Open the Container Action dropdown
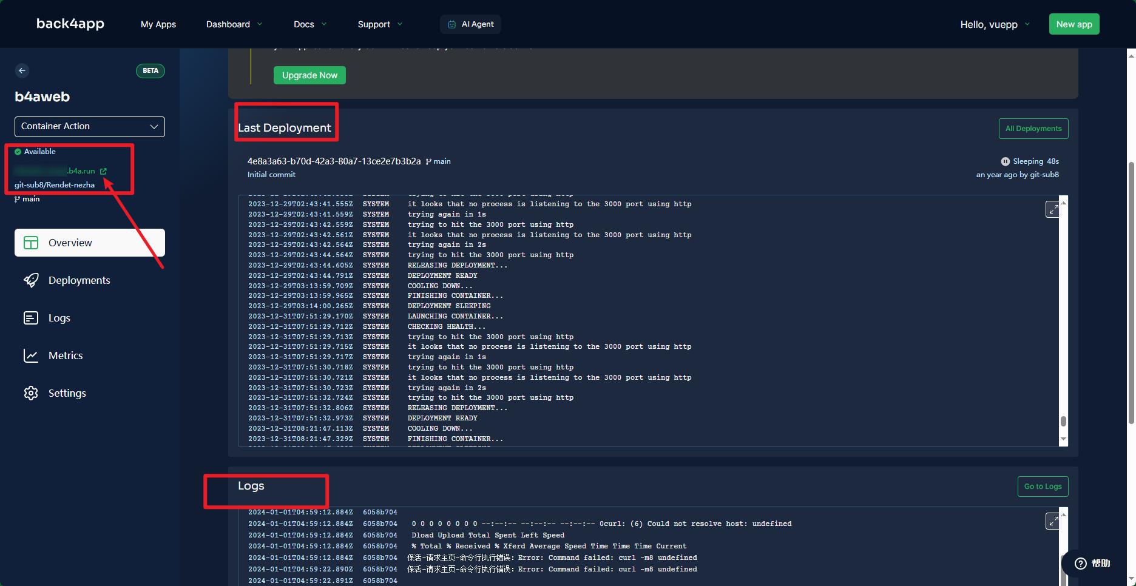This screenshot has width=1136, height=586. point(90,126)
